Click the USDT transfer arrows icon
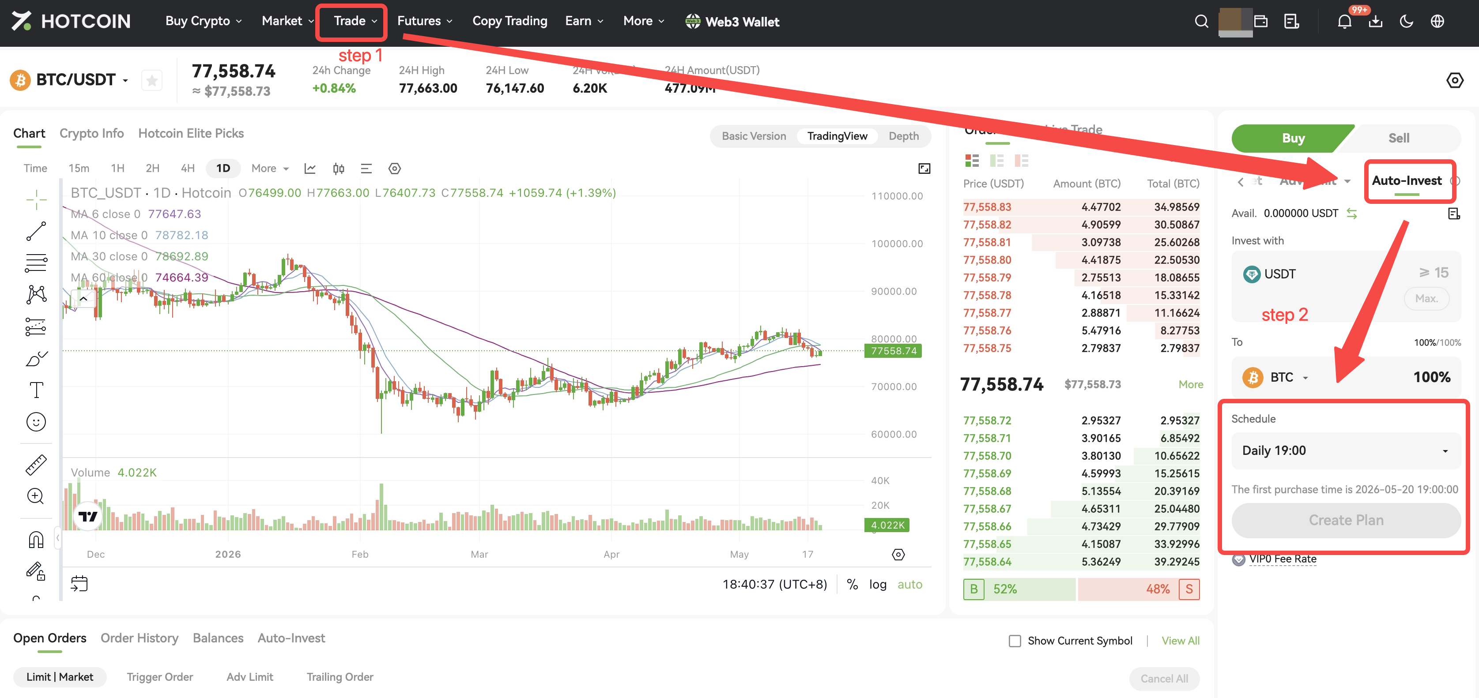The height and width of the screenshot is (698, 1479). pos(1352,214)
